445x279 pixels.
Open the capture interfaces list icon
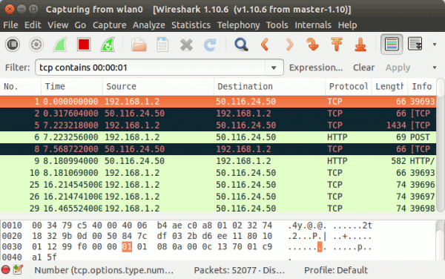[13, 45]
